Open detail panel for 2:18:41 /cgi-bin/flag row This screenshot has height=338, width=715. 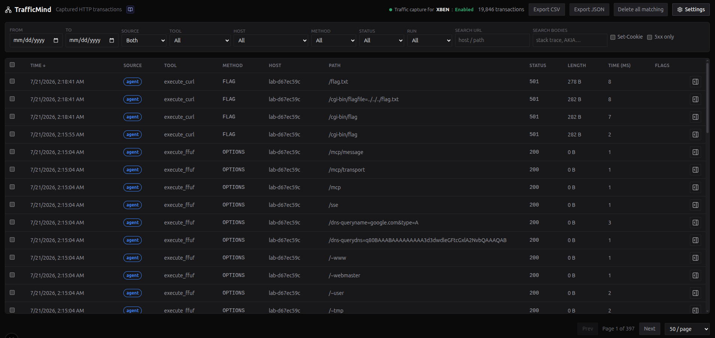click(695, 117)
